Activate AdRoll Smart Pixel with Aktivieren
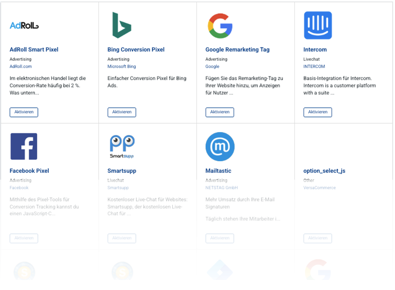Image resolution: width=395 pixels, height=290 pixels. coord(24,112)
